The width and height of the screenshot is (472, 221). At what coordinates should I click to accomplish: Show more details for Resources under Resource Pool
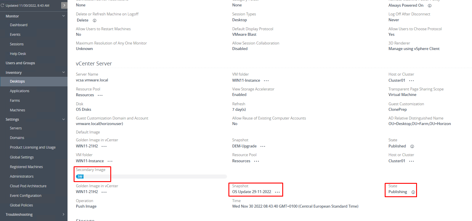pos(100,95)
